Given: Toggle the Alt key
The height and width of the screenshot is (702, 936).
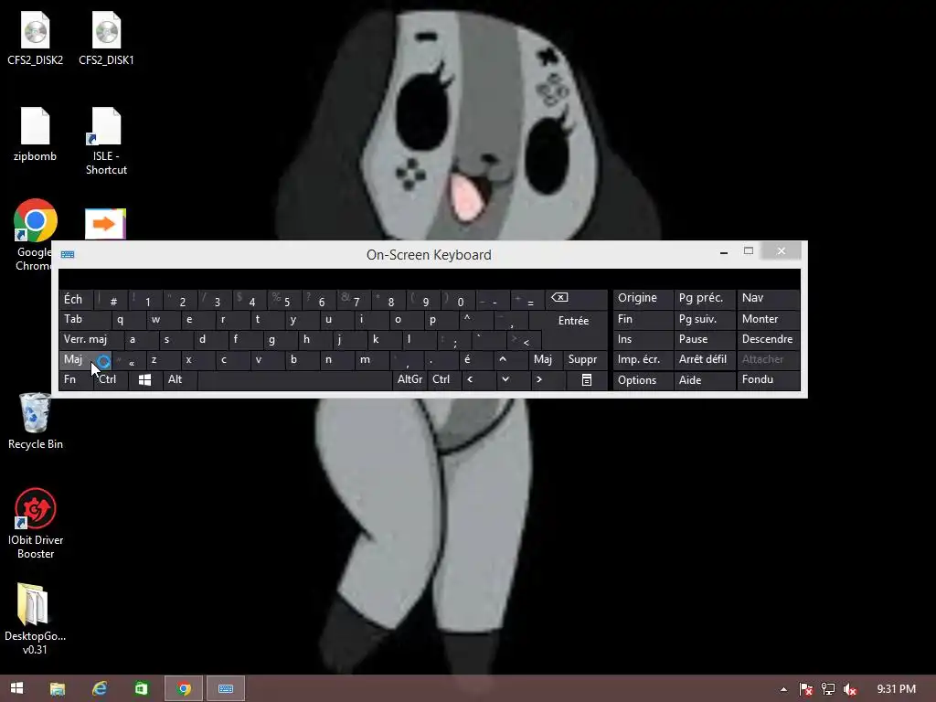Looking at the screenshot, I should click(x=180, y=379).
